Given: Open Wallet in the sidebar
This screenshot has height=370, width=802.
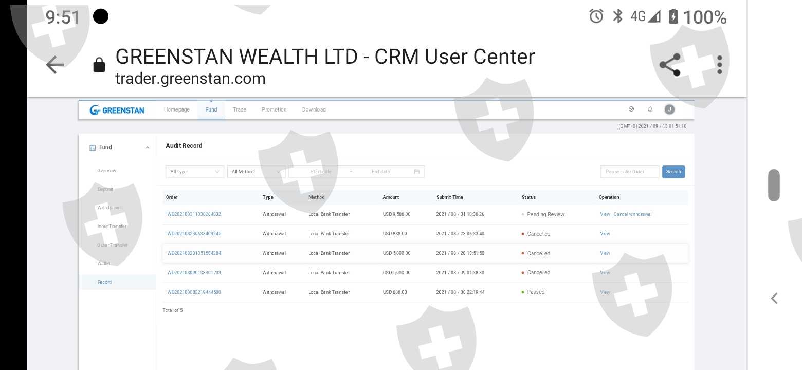Looking at the screenshot, I should (x=104, y=264).
